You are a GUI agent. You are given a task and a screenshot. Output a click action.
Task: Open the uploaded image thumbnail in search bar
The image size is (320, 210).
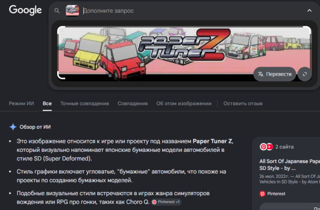coord(72,11)
